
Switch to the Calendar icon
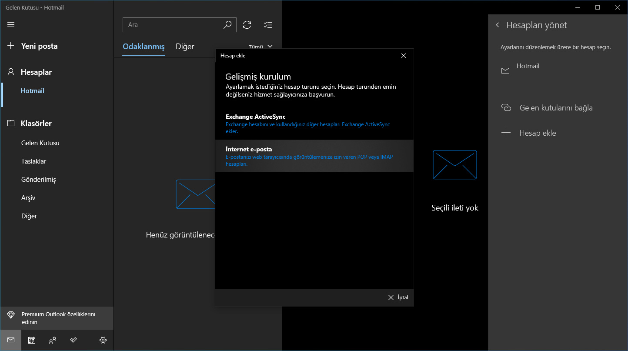point(32,340)
